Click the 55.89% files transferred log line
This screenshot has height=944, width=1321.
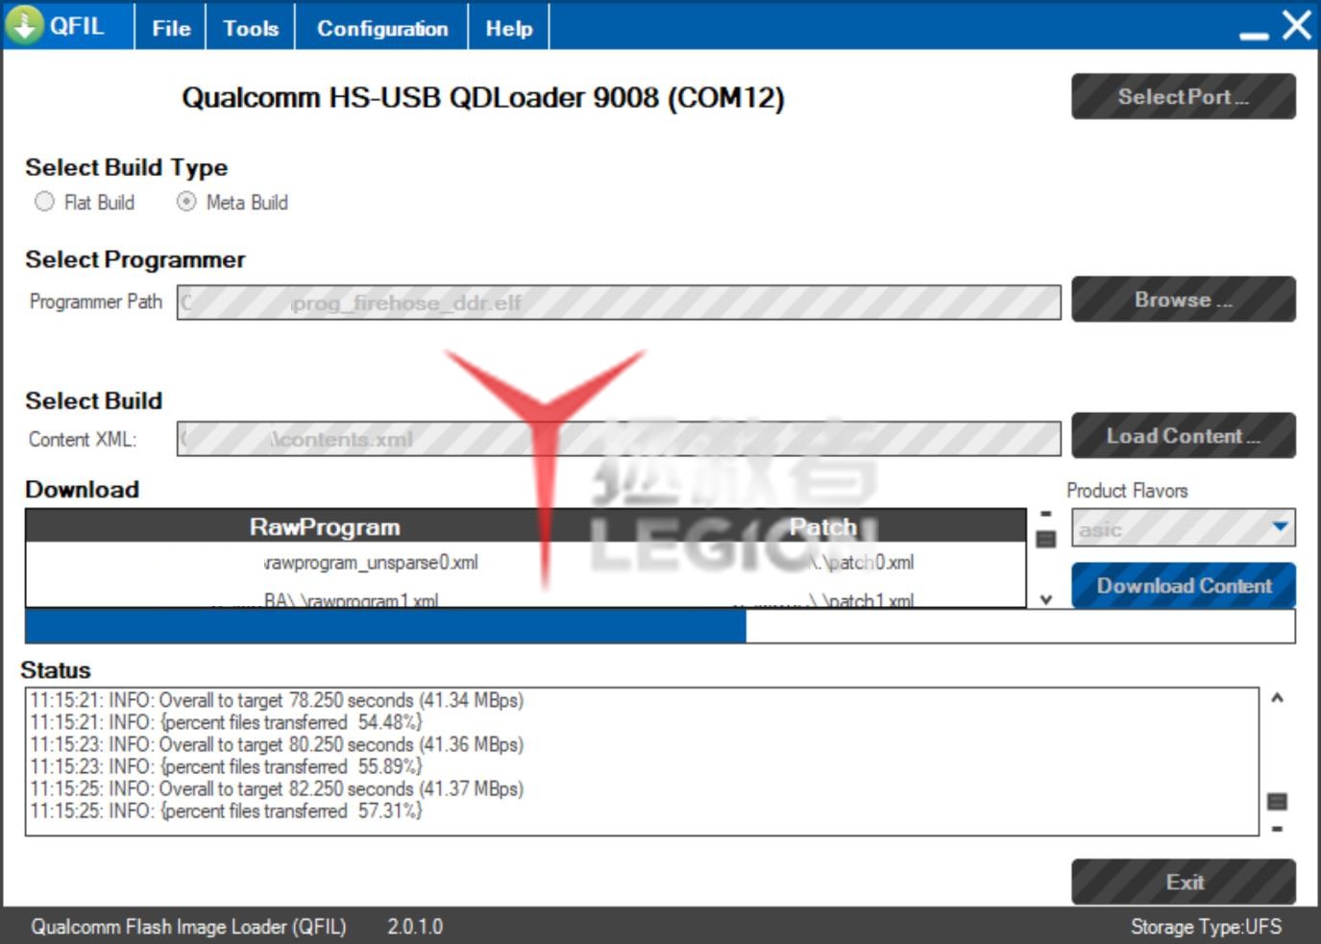pos(226,766)
